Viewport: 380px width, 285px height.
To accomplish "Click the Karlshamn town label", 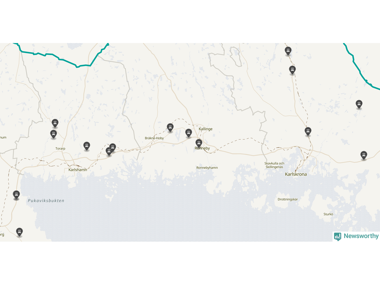I will pos(78,170).
